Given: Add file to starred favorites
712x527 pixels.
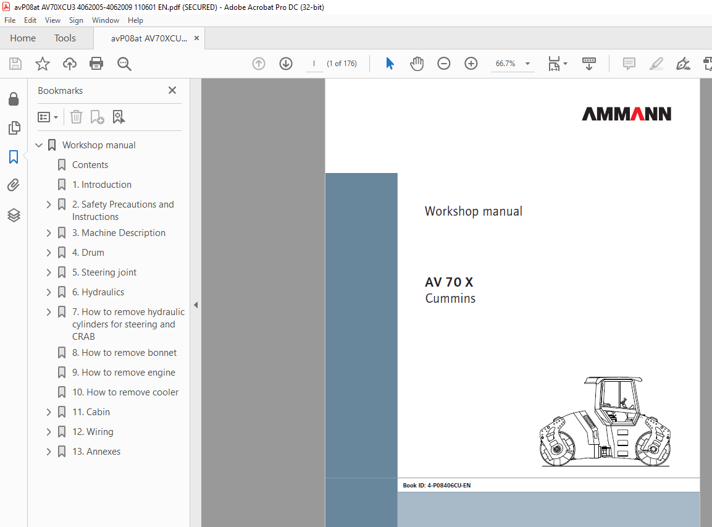Looking at the screenshot, I should click(x=42, y=64).
